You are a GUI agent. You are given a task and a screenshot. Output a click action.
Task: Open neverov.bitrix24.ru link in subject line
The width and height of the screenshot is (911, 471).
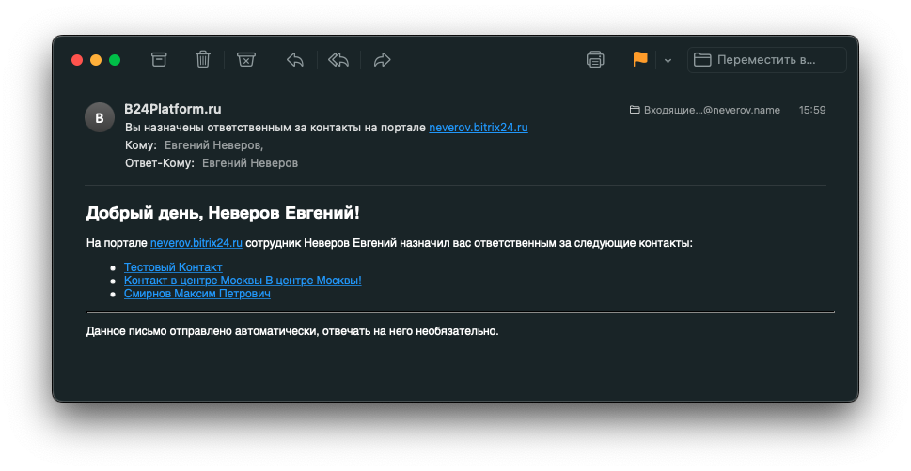[x=478, y=128]
